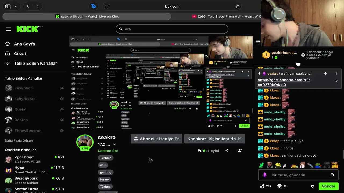Unpin message with right pin icon
Viewport: 344px width, 193px height.
click(x=325, y=73)
